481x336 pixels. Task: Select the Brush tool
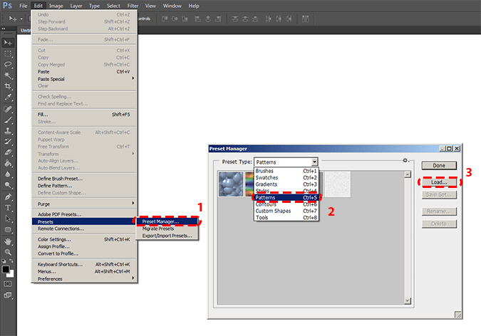[x=8, y=120]
